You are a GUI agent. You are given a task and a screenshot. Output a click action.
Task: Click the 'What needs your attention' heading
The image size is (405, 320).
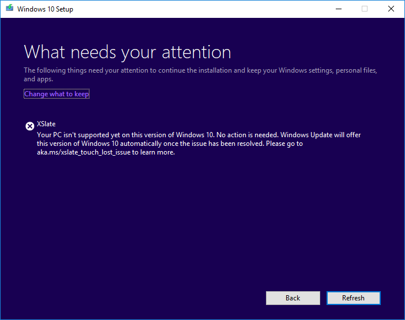[127, 52]
